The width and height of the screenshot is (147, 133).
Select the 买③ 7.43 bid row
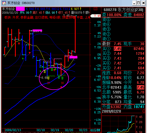(x=123, y=59)
